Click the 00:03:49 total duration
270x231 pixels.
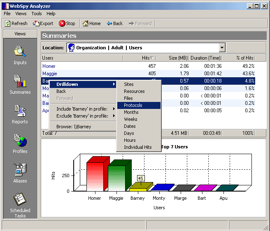(212, 133)
